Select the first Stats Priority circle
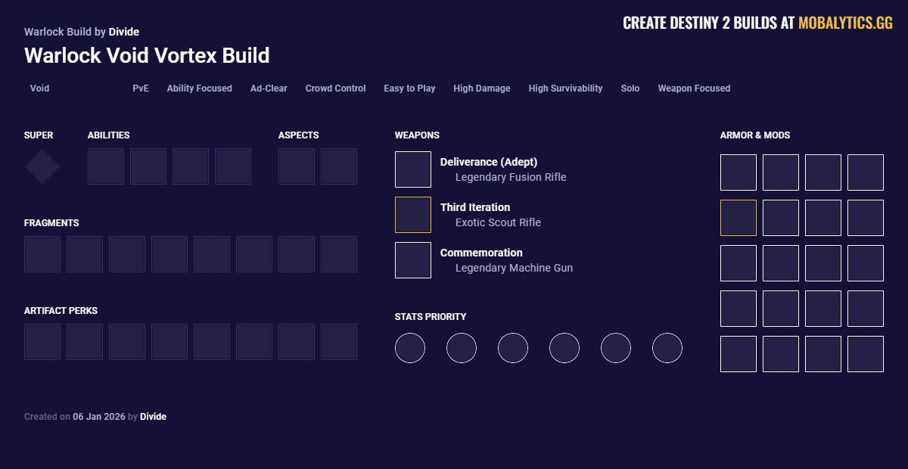Image resolution: width=908 pixels, height=469 pixels. click(x=410, y=348)
